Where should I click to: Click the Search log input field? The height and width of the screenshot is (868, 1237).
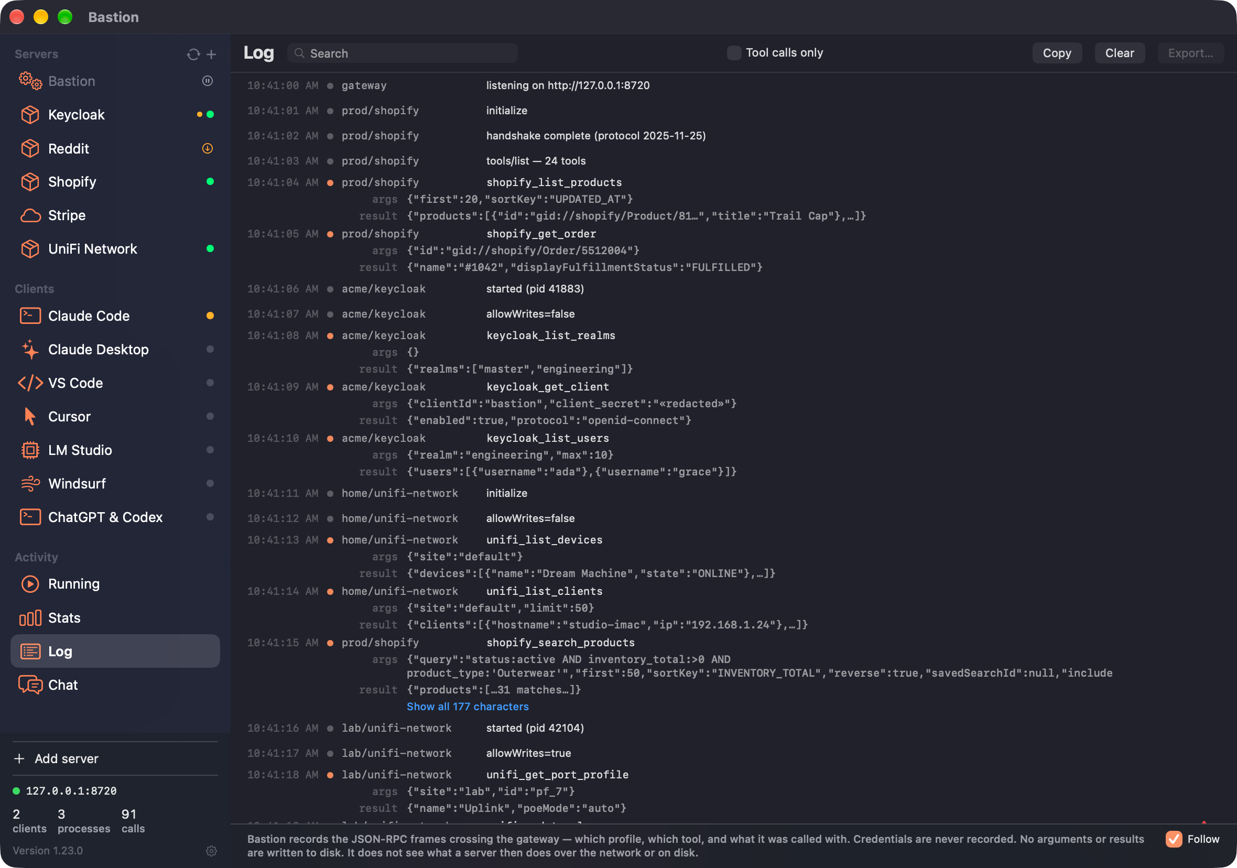pos(403,53)
